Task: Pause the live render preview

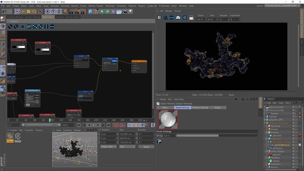Action: 159,18
